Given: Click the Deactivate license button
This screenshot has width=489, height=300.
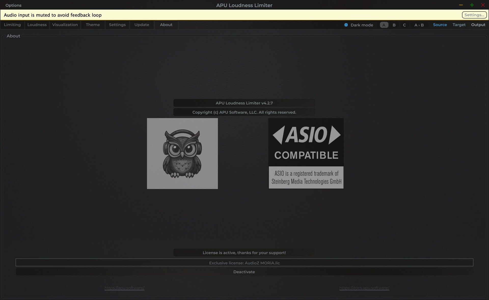Looking at the screenshot, I should click(x=244, y=272).
